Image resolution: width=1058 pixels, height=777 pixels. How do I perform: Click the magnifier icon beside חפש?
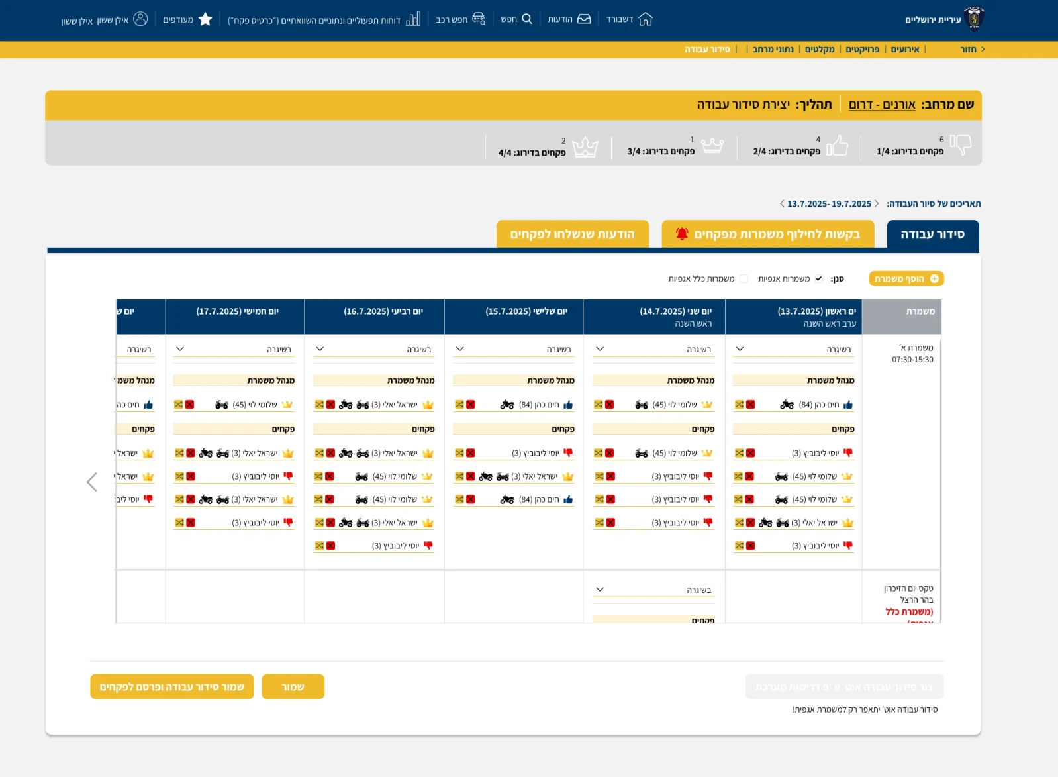(527, 19)
